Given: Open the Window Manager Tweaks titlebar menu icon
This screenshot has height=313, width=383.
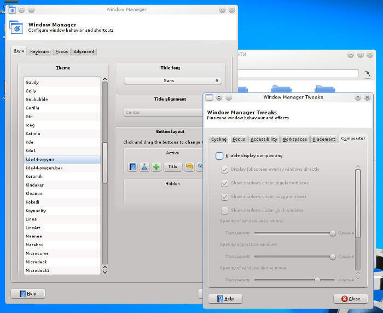Looking at the screenshot, I should click(x=210, y=97).
